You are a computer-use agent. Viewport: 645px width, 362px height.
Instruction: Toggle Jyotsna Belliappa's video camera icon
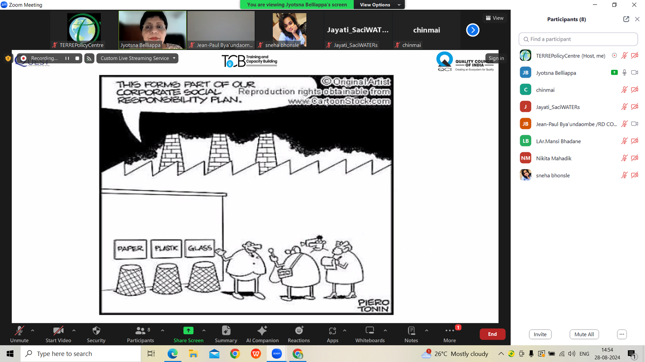635,72
